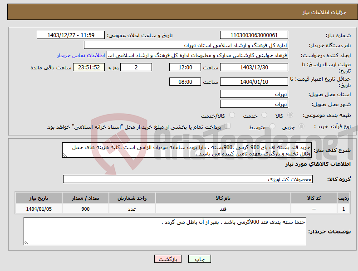Click the تاریخ نیاز column header
Screen dimensions: 358x271
coord(39,198)
